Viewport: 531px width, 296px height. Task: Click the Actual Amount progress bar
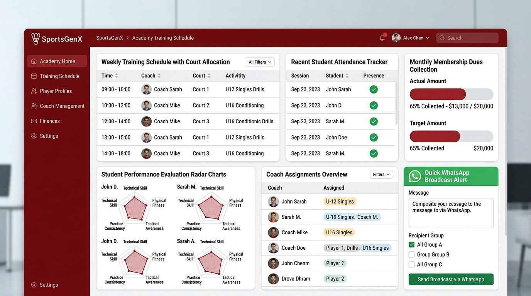click(x=451, y=94)
